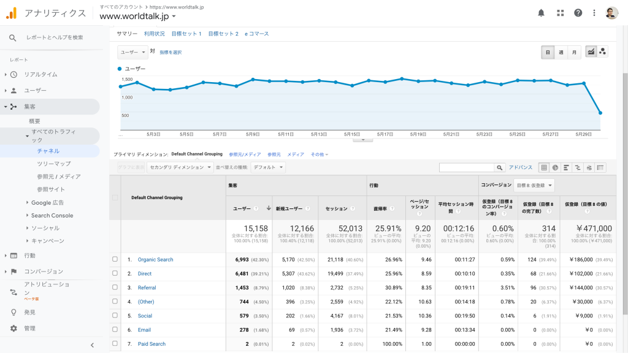Check the Organic Search row checkbox

click(115, 259)
